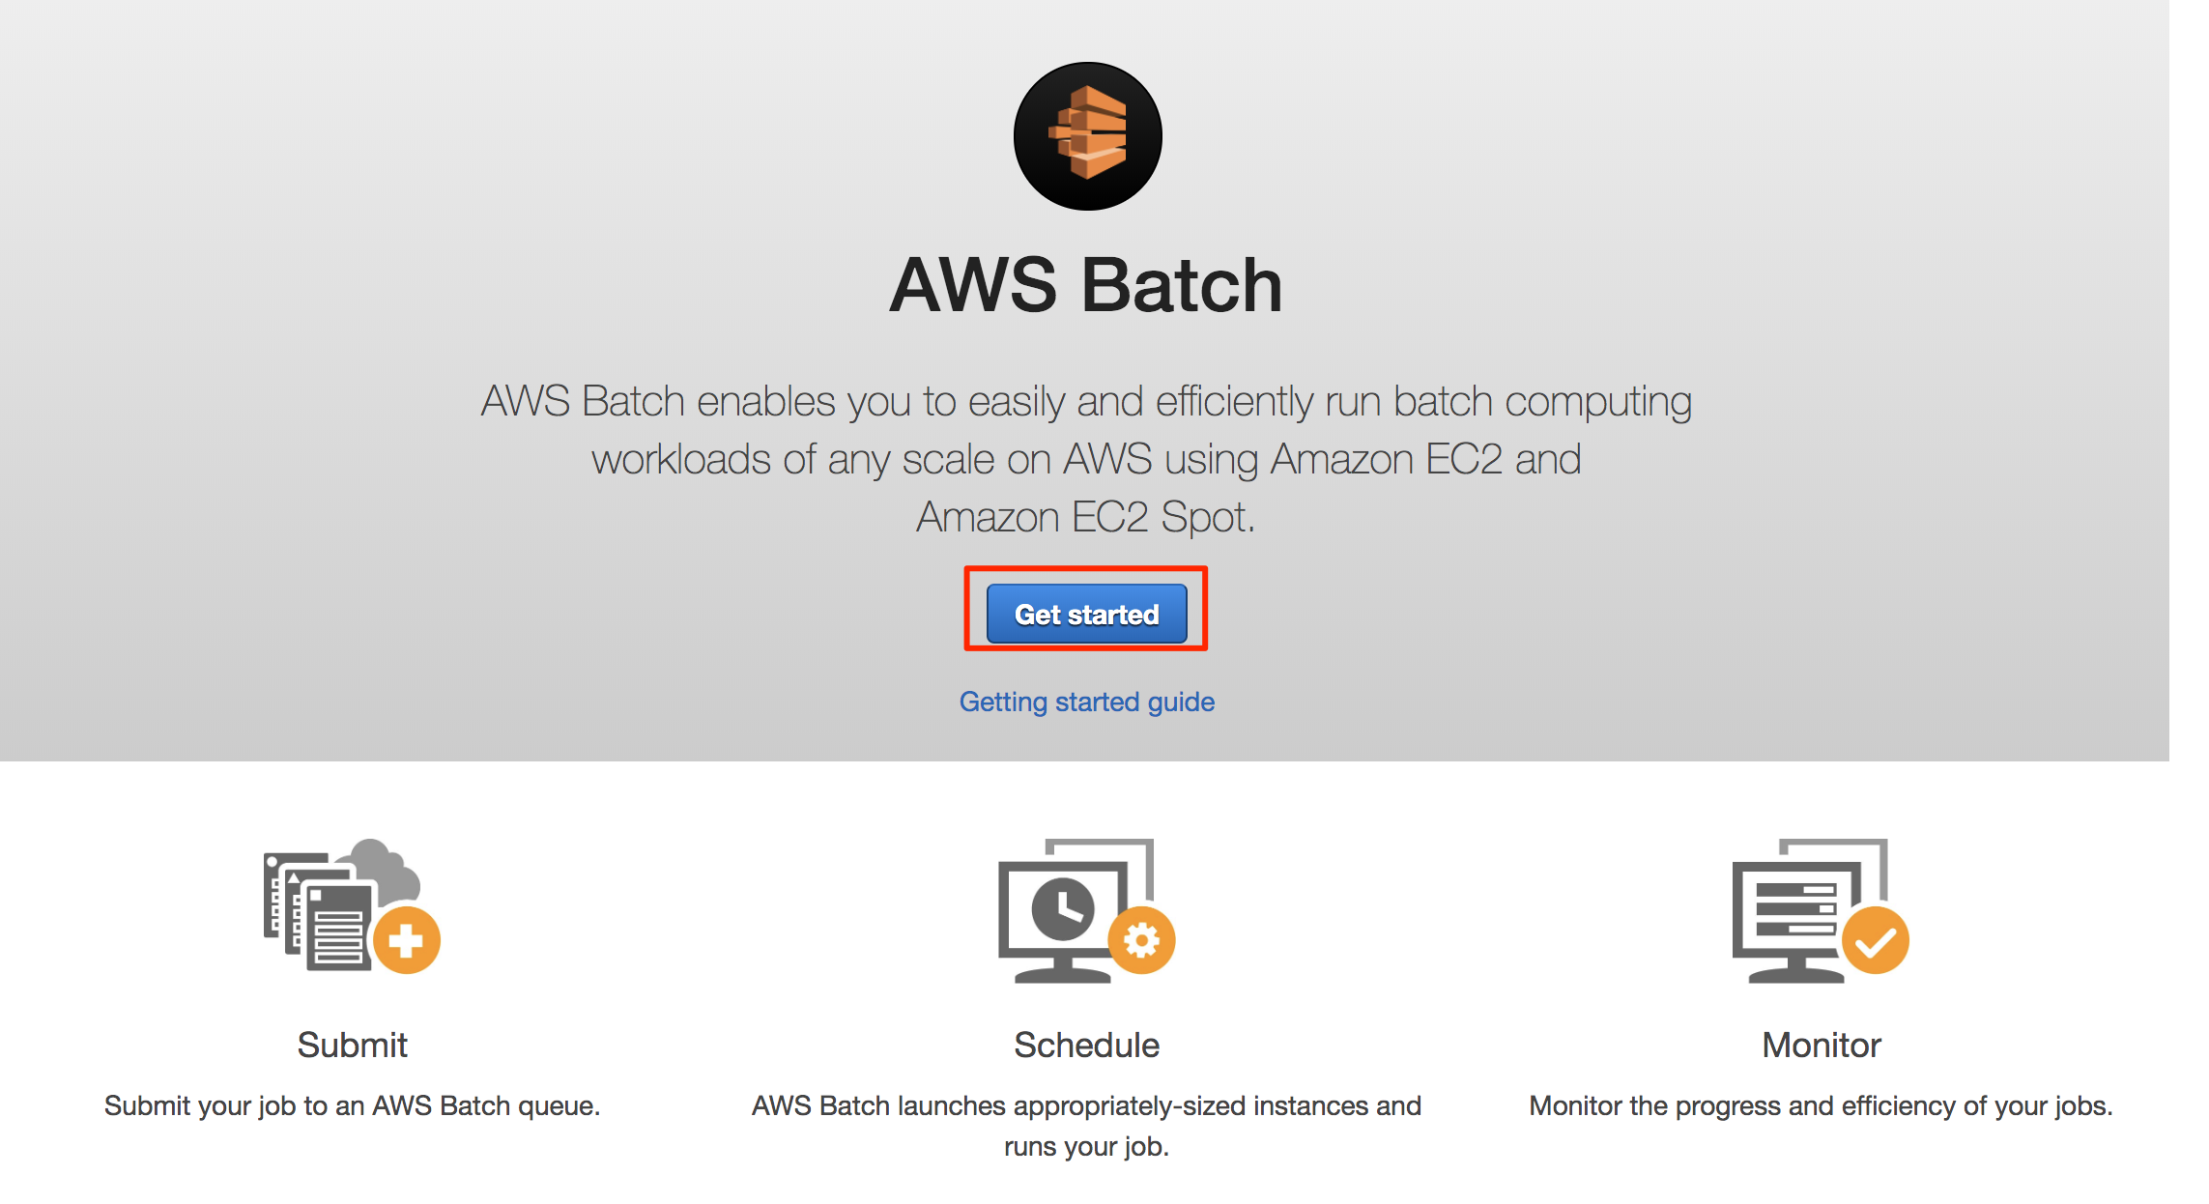
Task: Click the Monitor progress description text
Action: [x=1821, y=1105]
